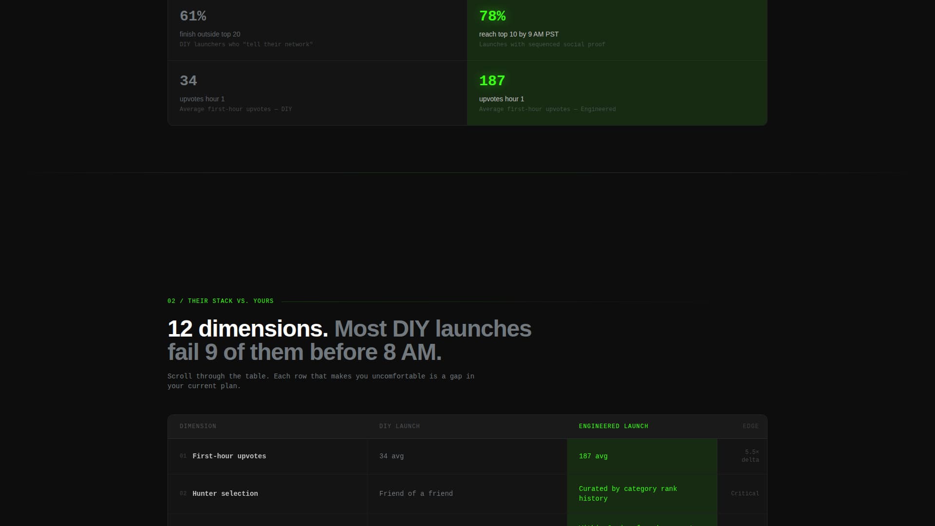Select the 'Hunter selection' row label

tap(225, 494)
